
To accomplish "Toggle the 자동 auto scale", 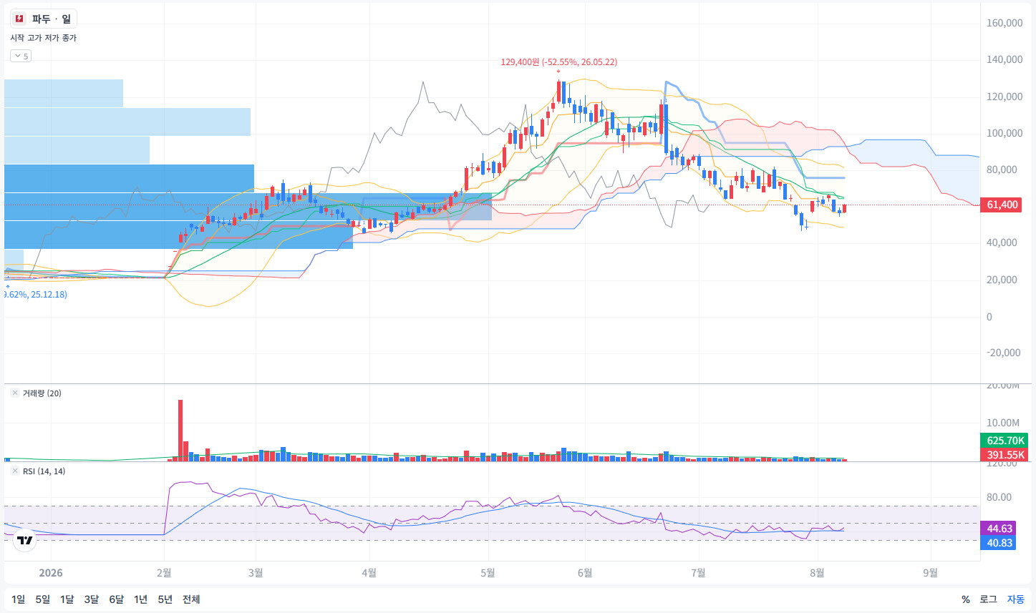I will tap(1015, 599).
